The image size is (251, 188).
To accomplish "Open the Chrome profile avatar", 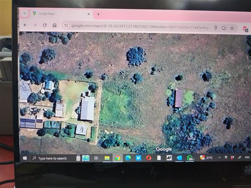I will click(245, 29).
